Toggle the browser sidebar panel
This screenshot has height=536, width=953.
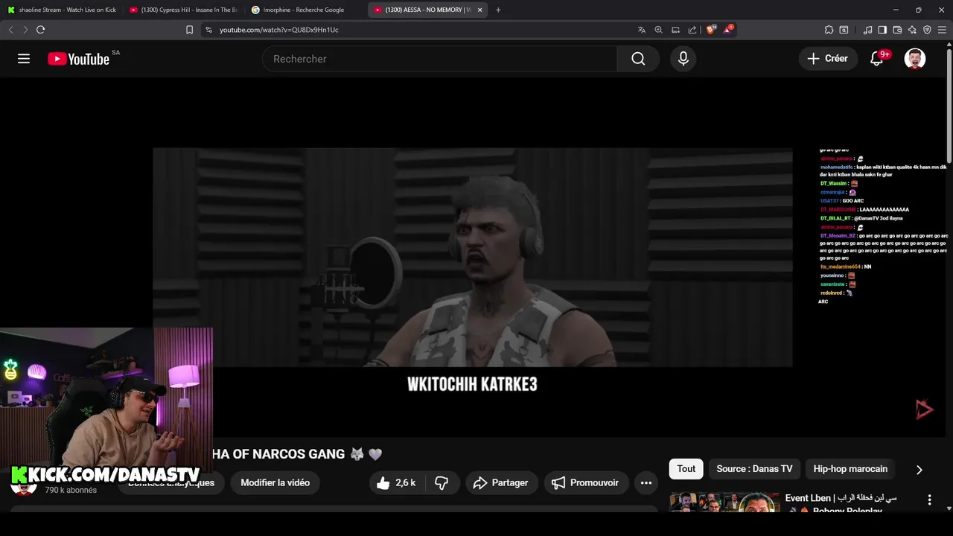click(x=882, y=30)
